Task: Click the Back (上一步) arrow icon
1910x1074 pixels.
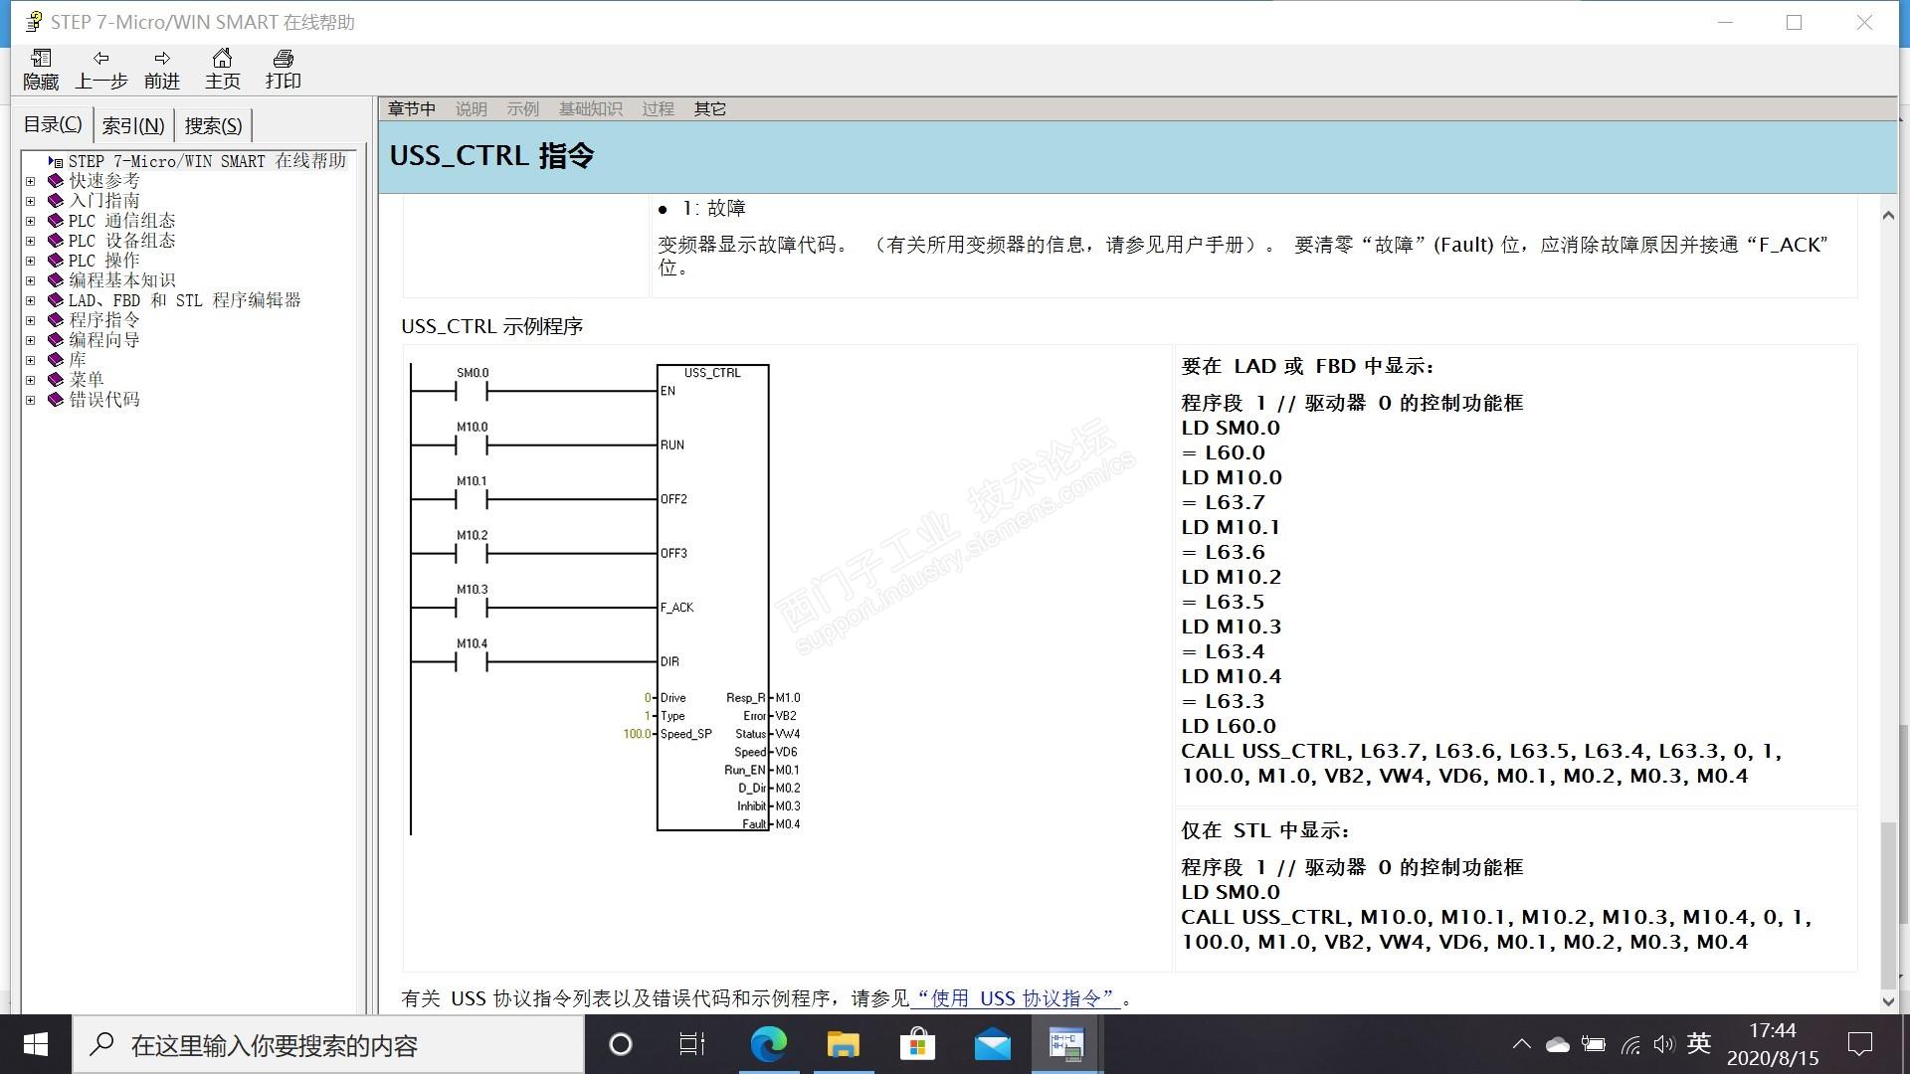Action: 101,59
